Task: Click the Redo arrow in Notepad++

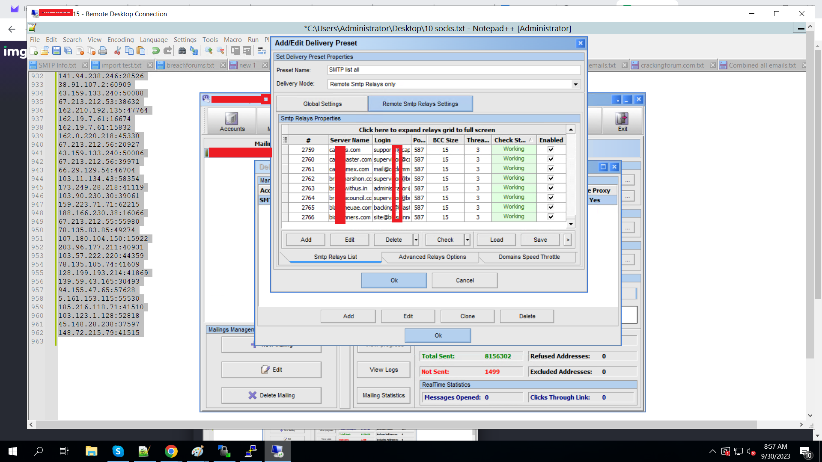Action: (167, 51)
